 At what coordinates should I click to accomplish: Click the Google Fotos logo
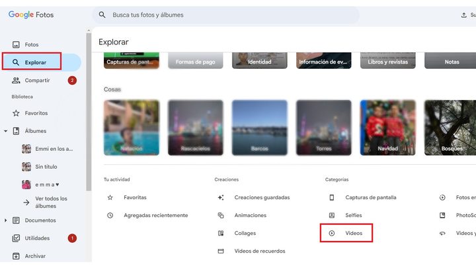(31, 15)
